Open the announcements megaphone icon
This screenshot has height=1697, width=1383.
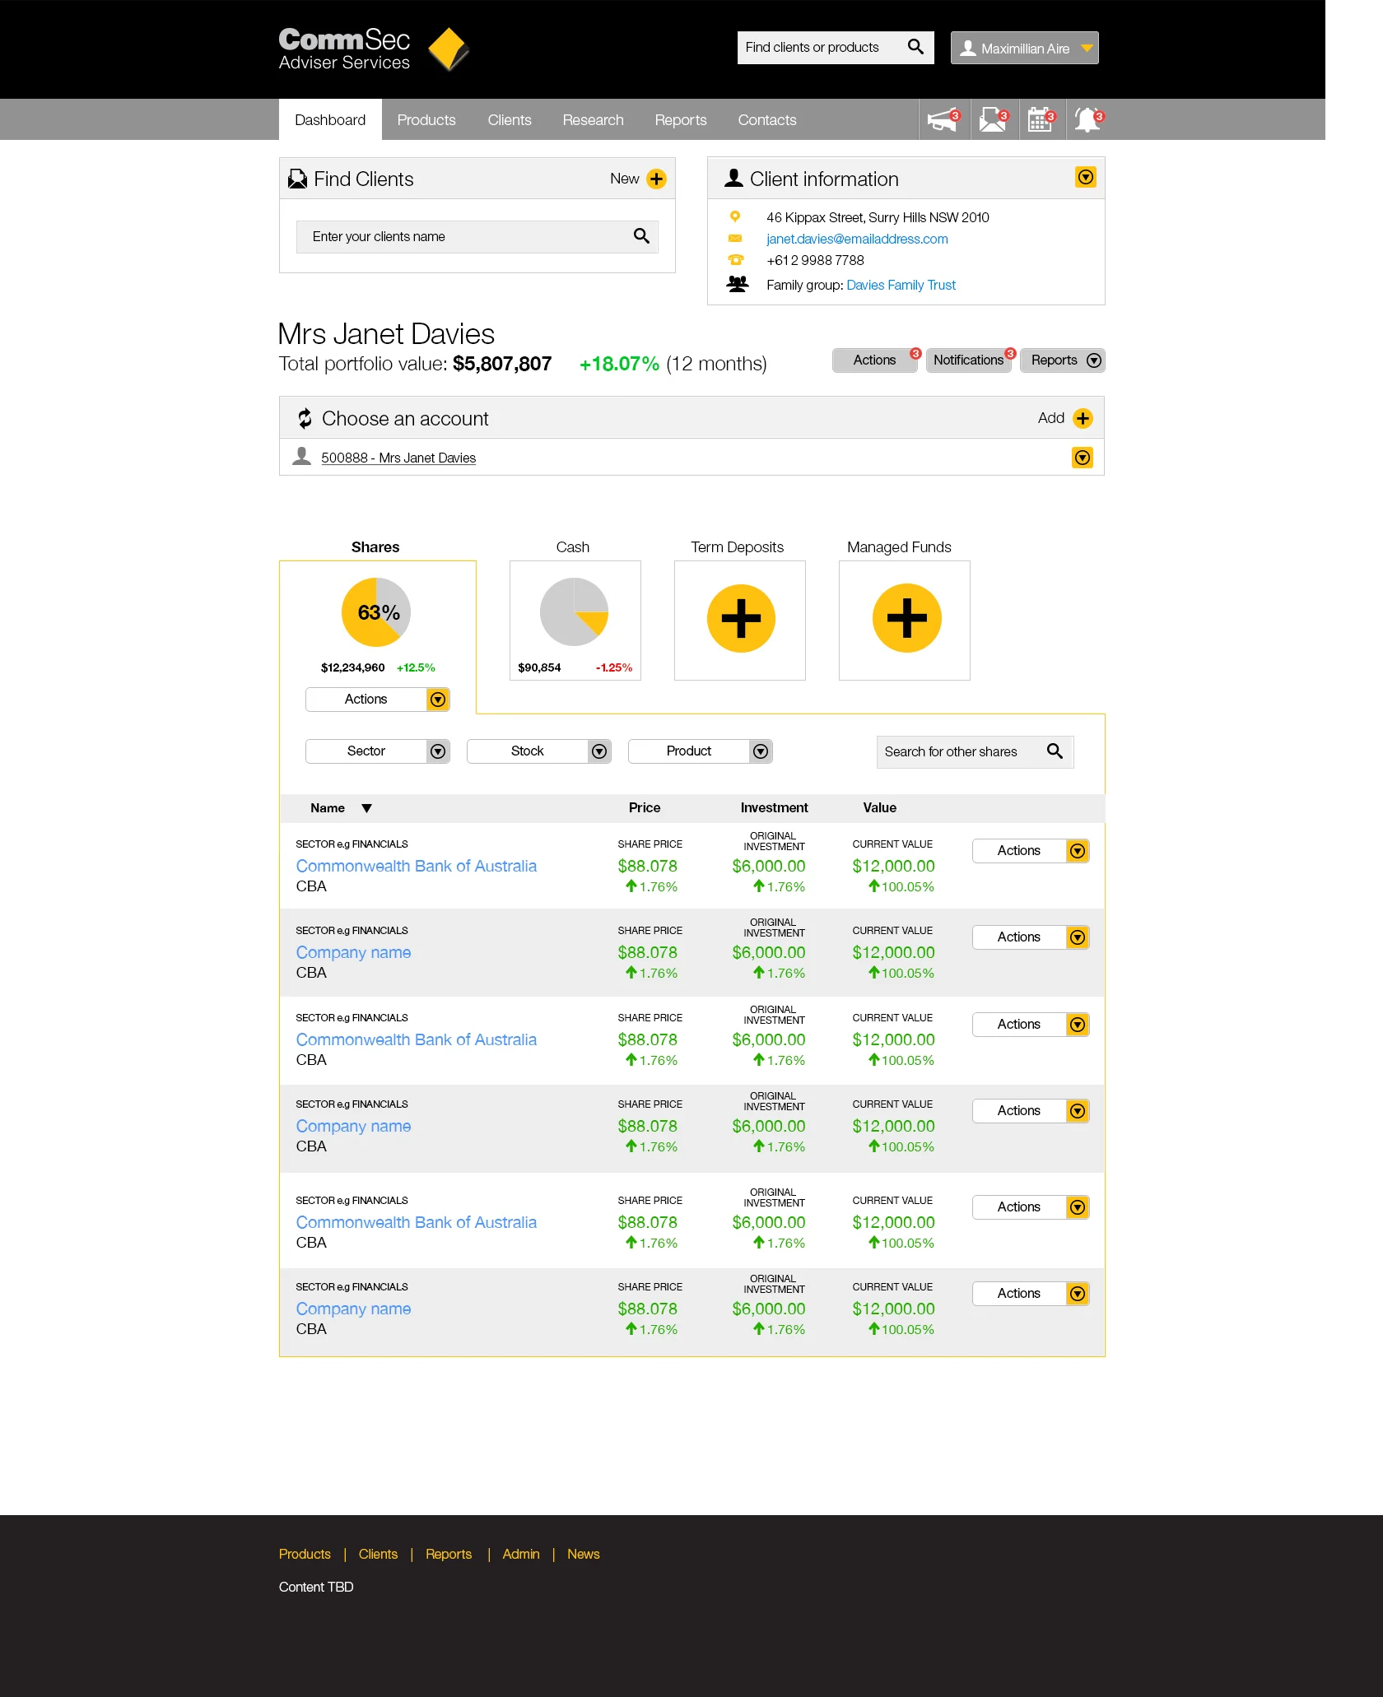pyautogui.click(x=943, y=119)
